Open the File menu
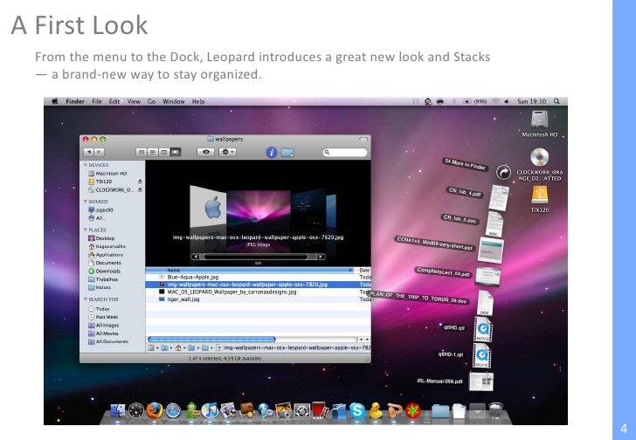Image resolution: width=636 pixels, height=440 pixels. pos(96,101)
